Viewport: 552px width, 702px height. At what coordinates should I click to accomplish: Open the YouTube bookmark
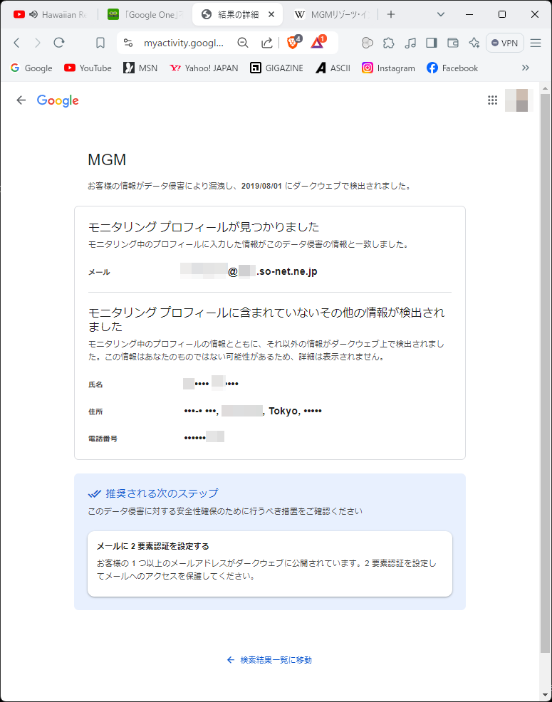point(88,68)
